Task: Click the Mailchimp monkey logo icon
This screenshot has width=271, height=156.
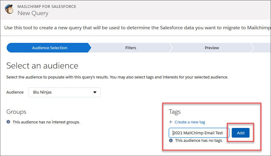Action: pyautogui.click(x=9, y=9)
